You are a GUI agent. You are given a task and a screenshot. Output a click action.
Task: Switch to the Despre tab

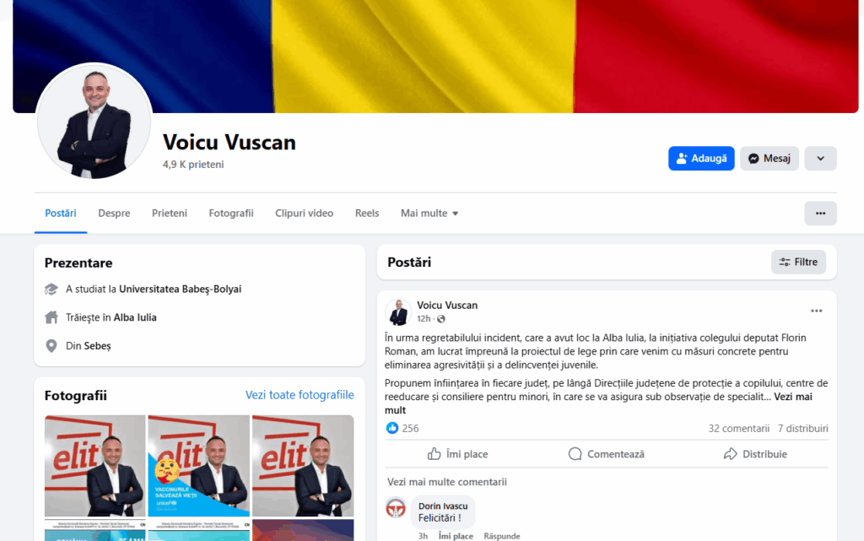(x=114, y=214)
